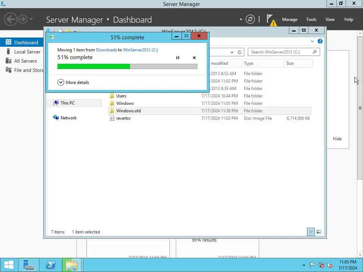363x272 pixels.
Task: Click the green move progress bar
Action: tap(127, 66)
